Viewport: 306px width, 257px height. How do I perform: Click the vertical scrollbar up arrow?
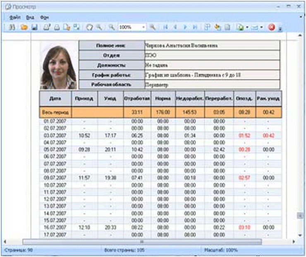[300, 35]
